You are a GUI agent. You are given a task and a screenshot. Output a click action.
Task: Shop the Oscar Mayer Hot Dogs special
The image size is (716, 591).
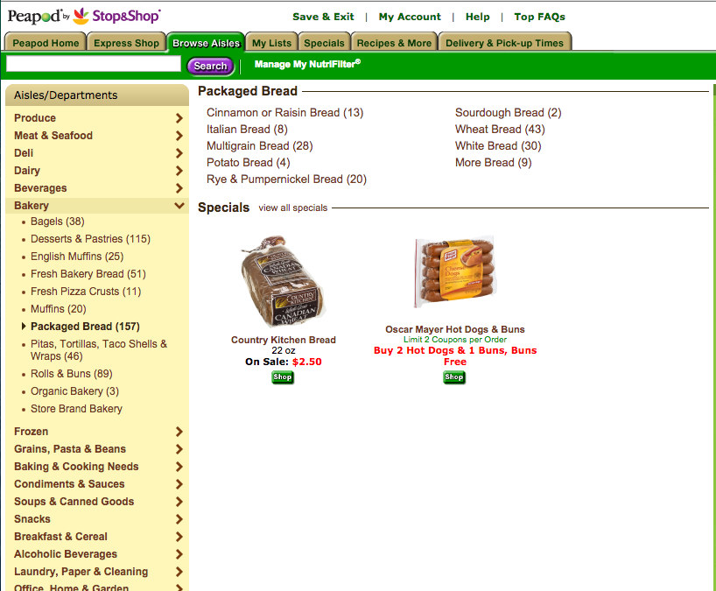(x=454, y=377)
